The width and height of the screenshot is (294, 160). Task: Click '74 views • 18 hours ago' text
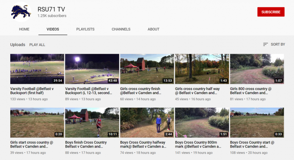138,153
